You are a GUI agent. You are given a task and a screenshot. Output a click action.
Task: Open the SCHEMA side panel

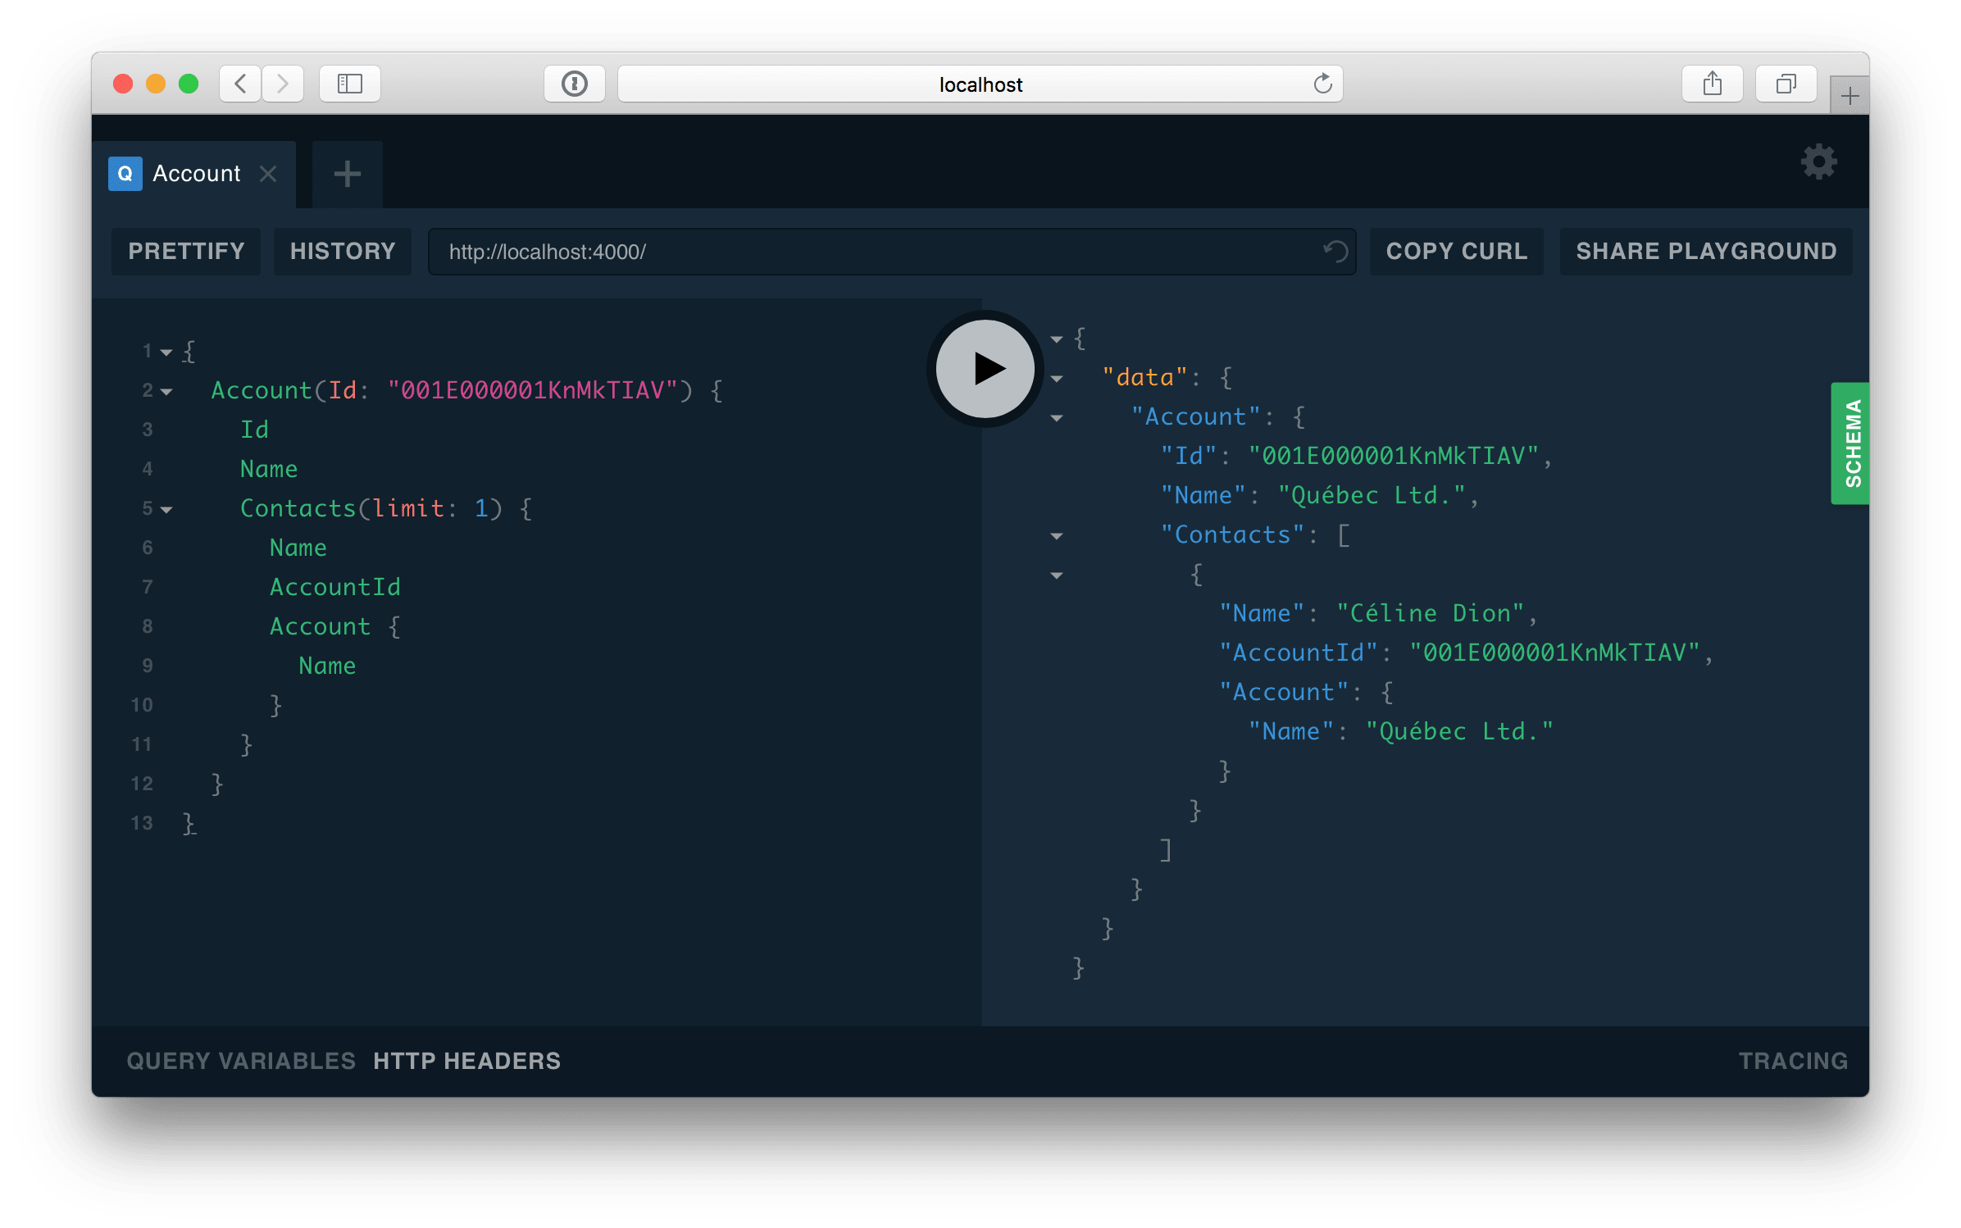point(1849,443)
